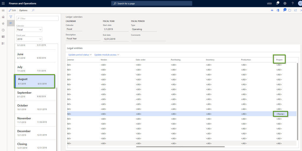Screen dimensions: 302x151
Task: Open the Fiscal year 2019 dropdown
Action: pos(29,39)
